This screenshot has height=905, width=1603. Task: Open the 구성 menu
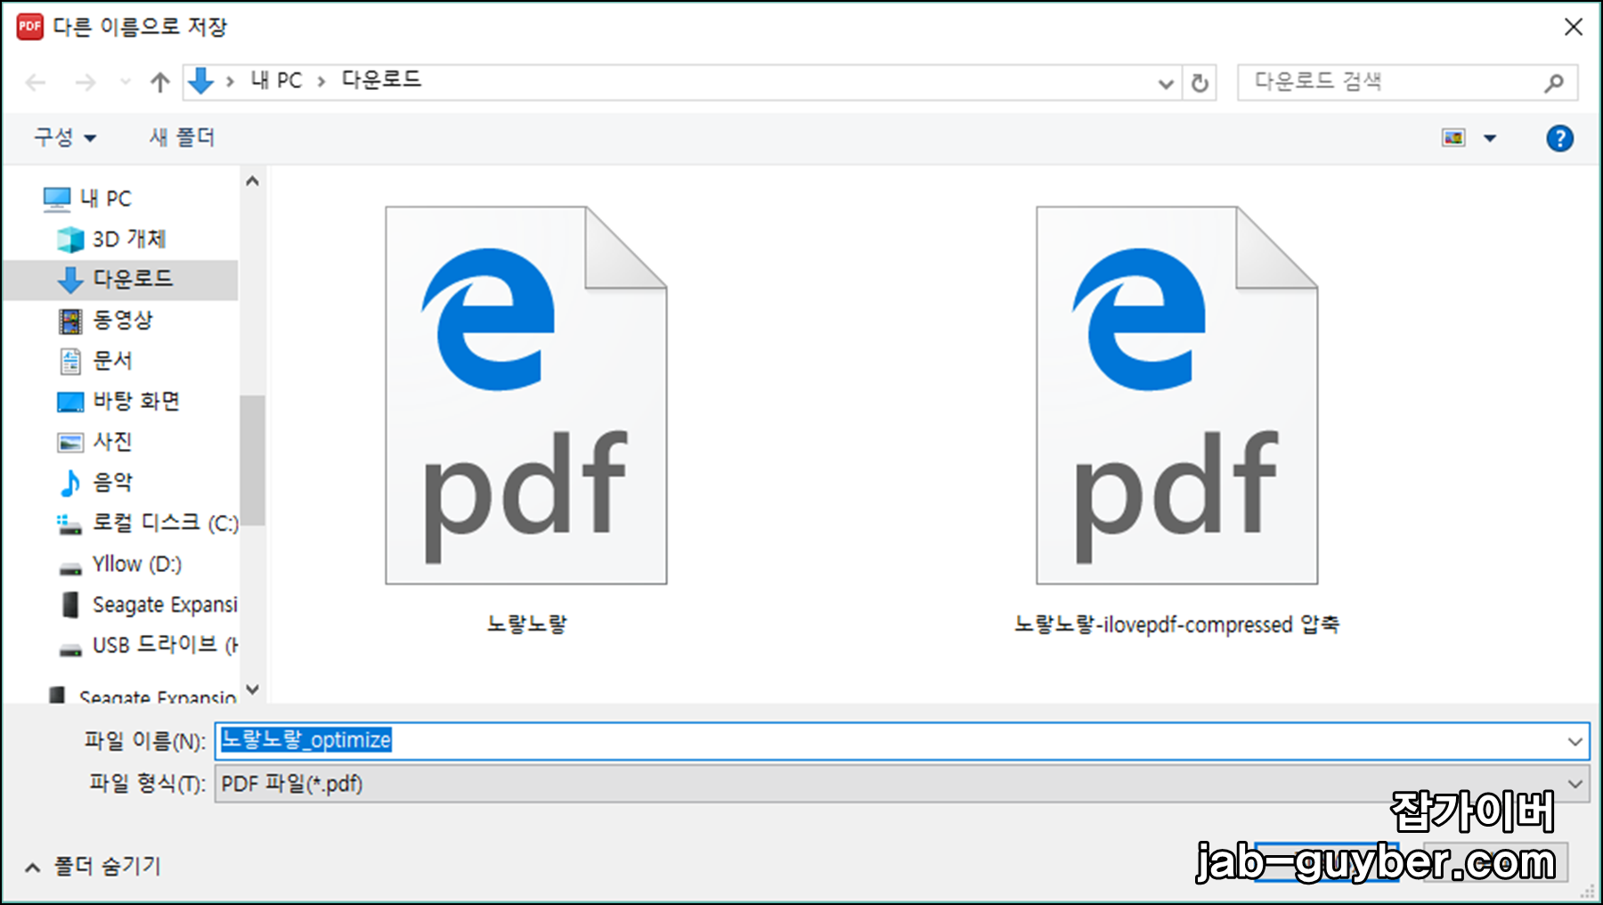[65, 137]
